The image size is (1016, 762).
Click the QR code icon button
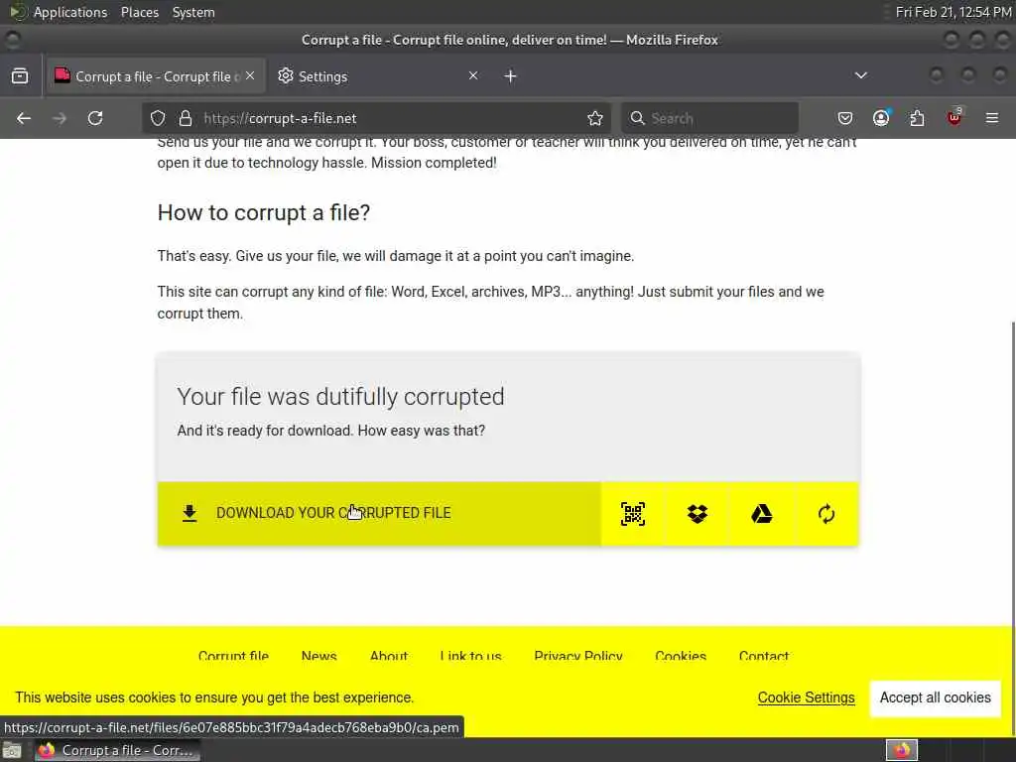pyautogui.click(x=632, y=514)
